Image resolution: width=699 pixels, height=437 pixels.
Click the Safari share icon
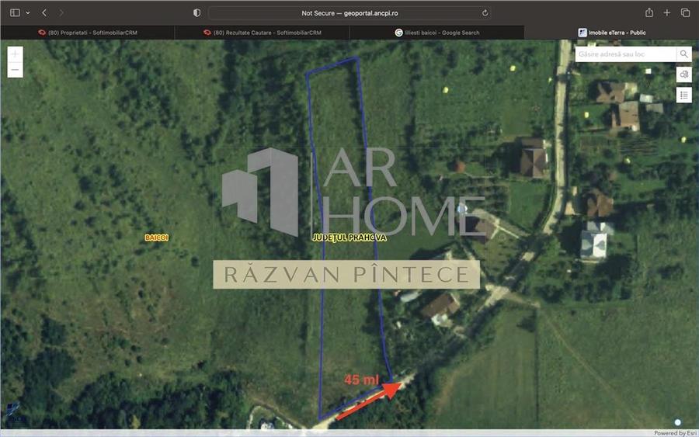pos(649,13)
